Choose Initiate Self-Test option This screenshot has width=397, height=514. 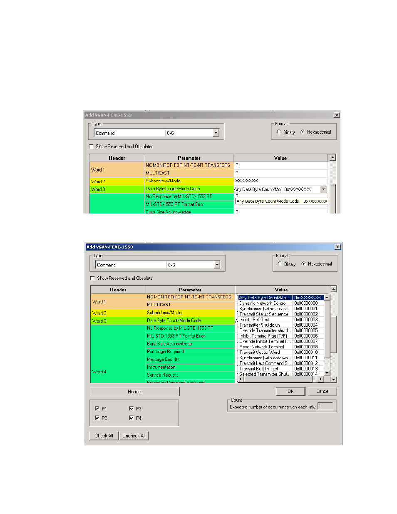(281, 320)
